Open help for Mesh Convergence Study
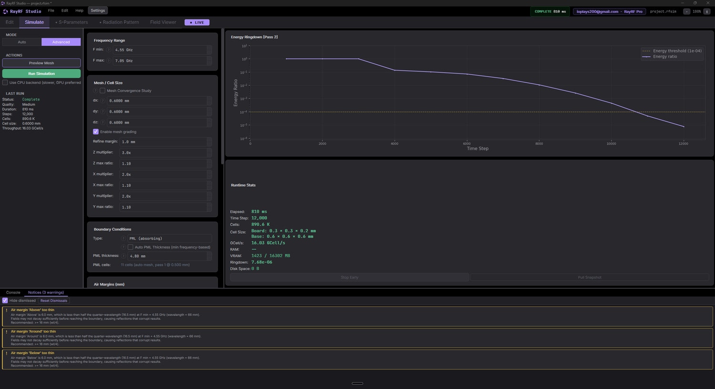Screen dimensions: 715x389 95,91
